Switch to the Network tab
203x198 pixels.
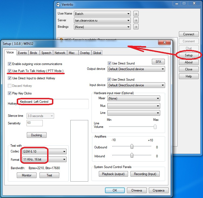pyautogui.click(x=60, y=53)
